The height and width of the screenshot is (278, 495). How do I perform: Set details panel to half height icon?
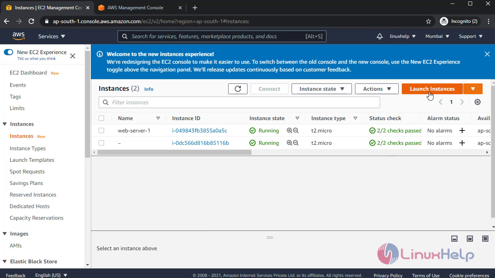tap(470, 239)
